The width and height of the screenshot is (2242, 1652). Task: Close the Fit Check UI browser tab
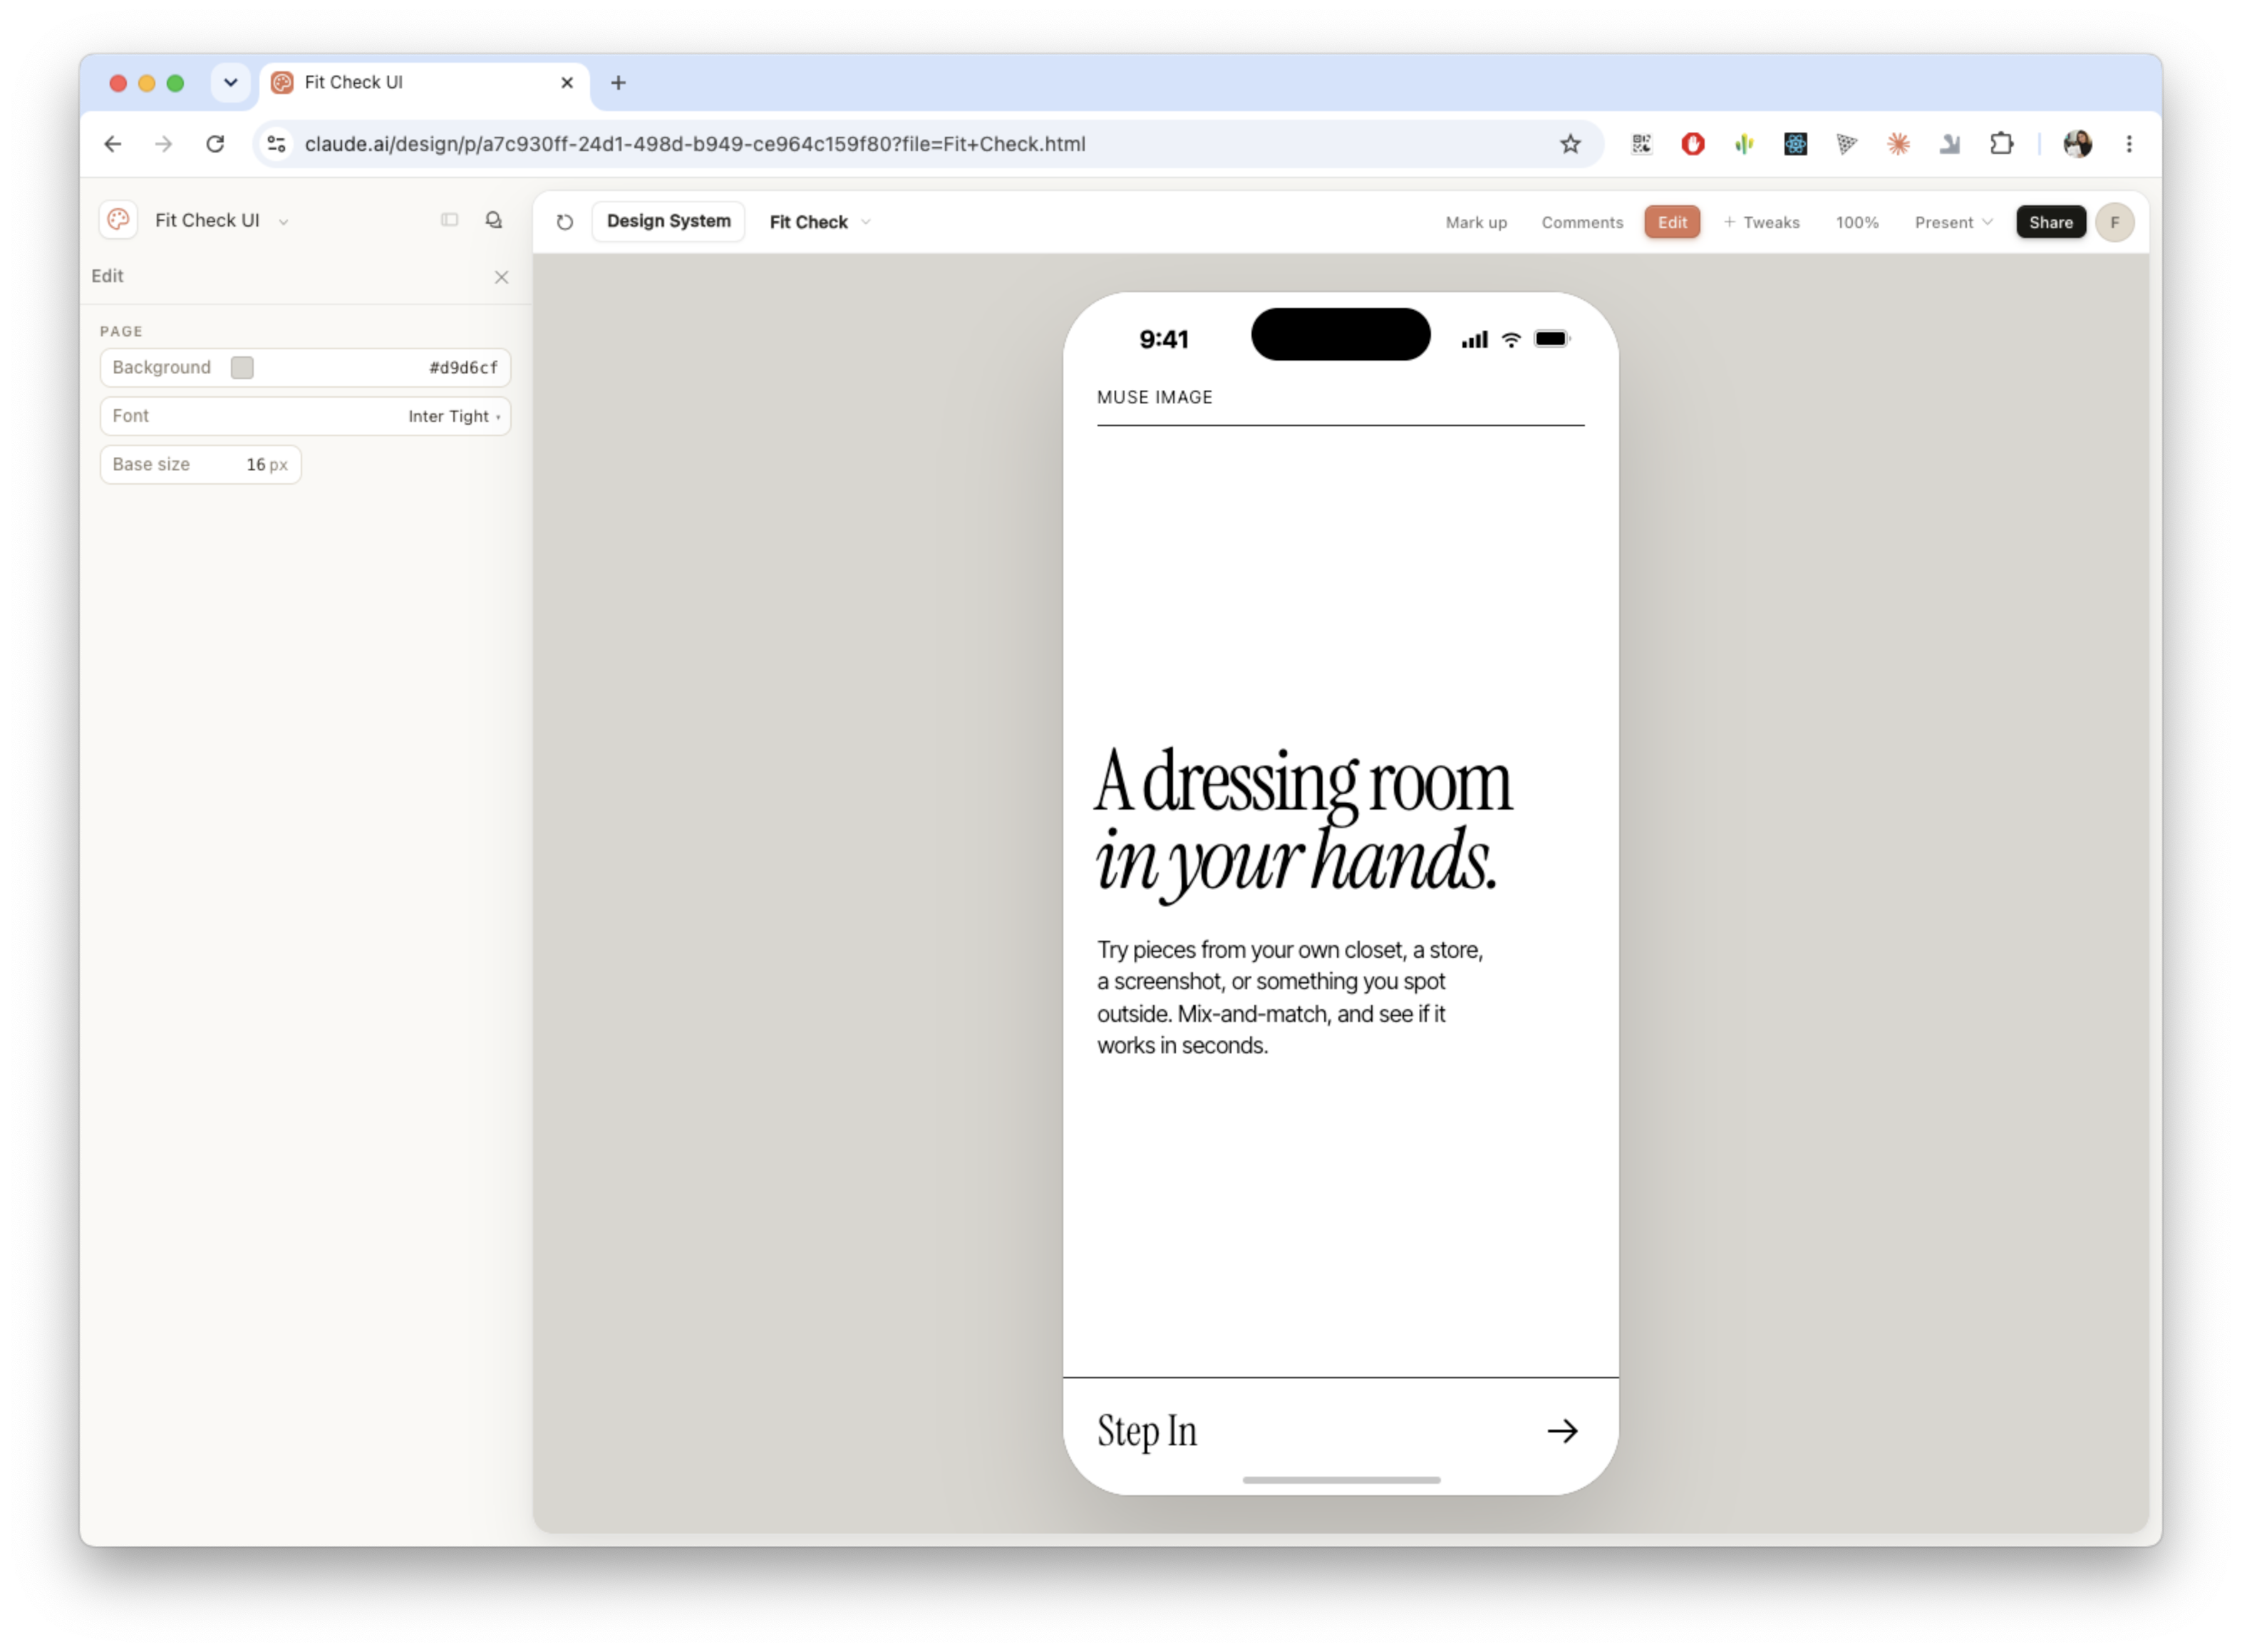(x=567, y=83)
